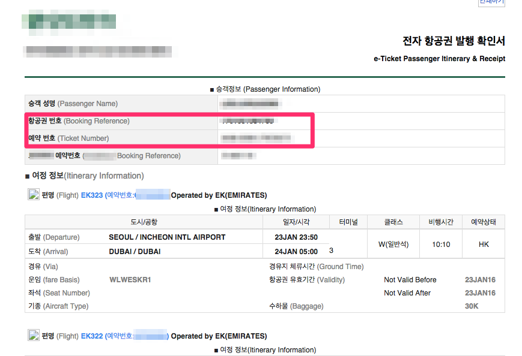Screen dimensions: 522x356
Task: Click the 23JAN 23:50 departure time
Action: pos(296,237)
